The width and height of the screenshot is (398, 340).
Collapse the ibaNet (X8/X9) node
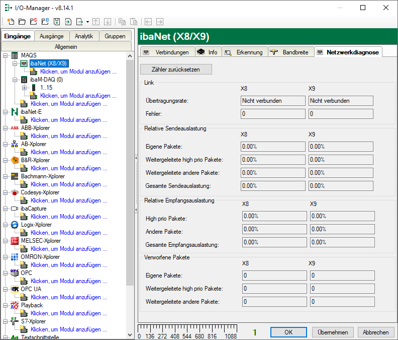[x=15, y=63]
